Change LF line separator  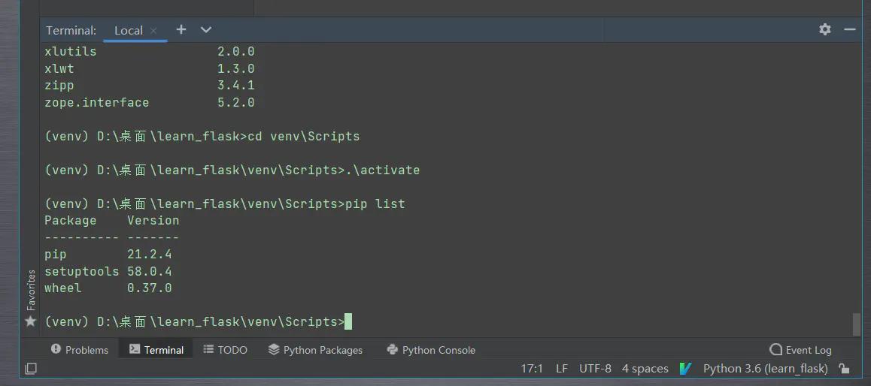(562, 368)
